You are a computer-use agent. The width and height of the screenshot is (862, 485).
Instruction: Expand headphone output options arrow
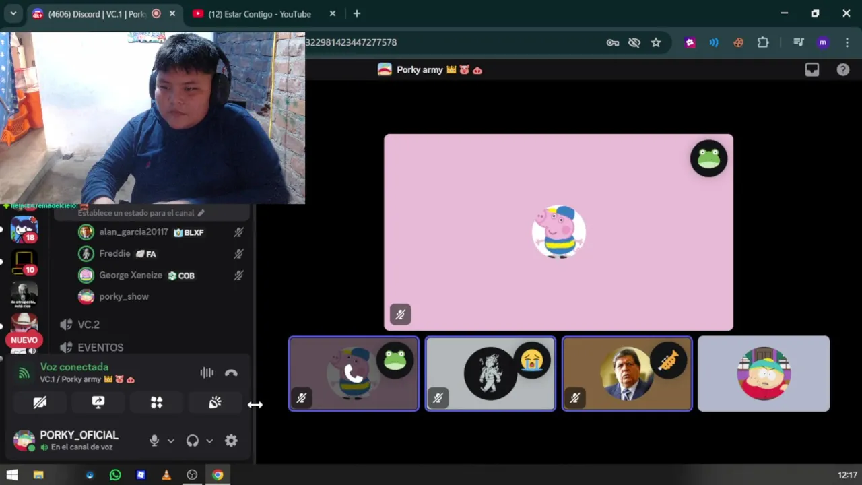point(209,441)
